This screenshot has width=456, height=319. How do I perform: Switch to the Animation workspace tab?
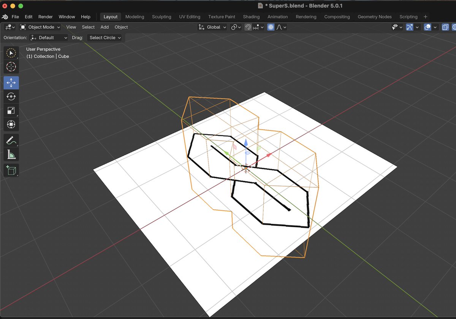tap(278, 17)
